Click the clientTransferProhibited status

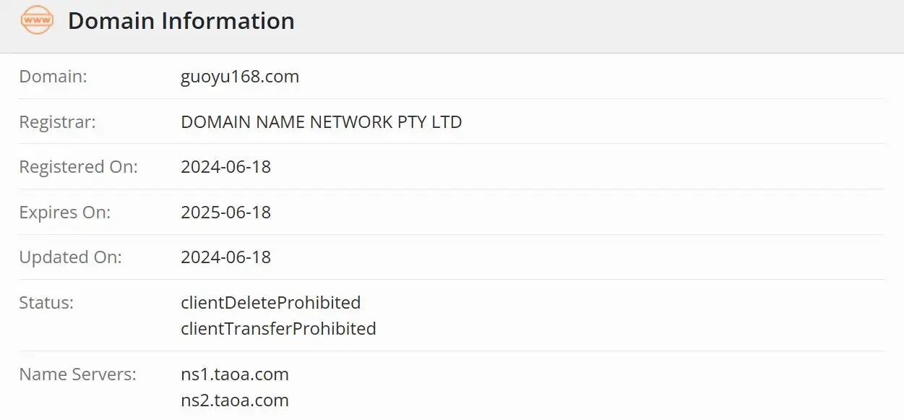[x=278, y=329]
